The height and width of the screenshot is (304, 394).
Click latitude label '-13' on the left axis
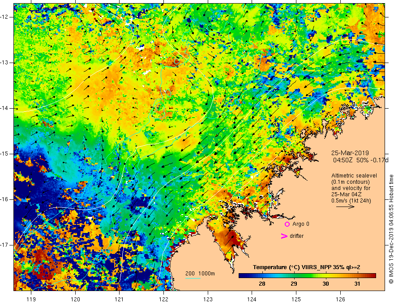[x=4, y=63]
